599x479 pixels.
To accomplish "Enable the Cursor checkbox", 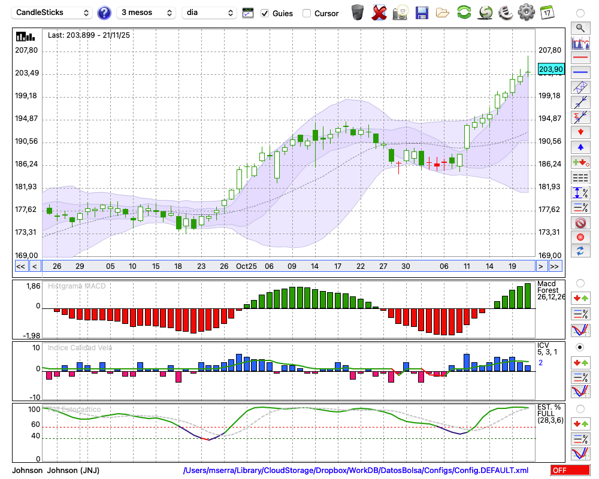I will click(307, 13).
